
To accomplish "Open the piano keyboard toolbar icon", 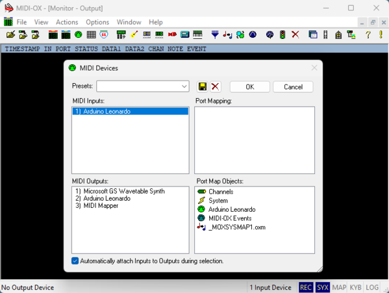I will pyautogui.click(x=197, y=34).
